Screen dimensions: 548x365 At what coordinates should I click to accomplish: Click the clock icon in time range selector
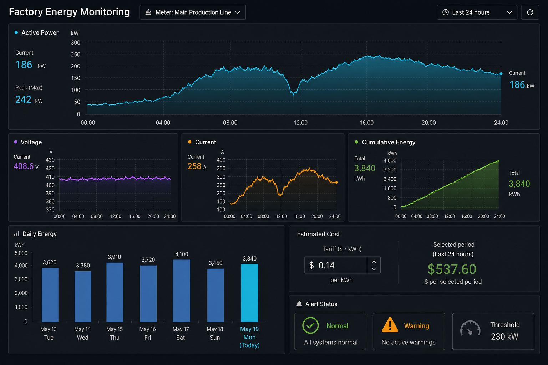tap(446, 12)
